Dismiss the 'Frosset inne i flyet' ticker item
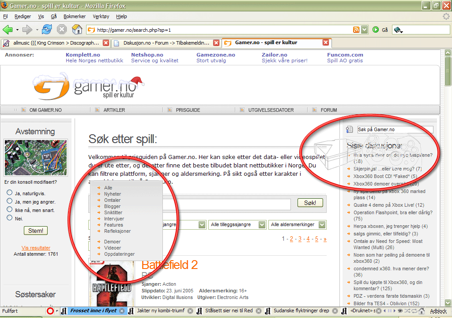Viewport: 452px width, 318px height. 122,311
